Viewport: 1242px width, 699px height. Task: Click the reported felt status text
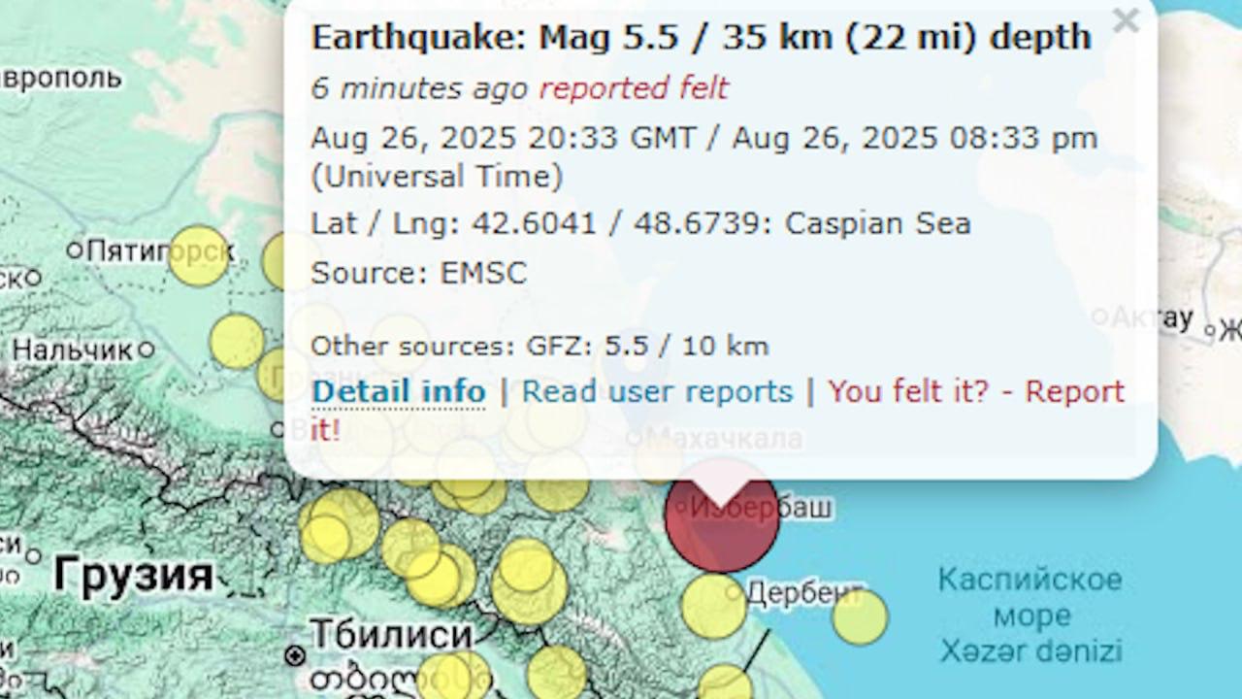(634, 88)
